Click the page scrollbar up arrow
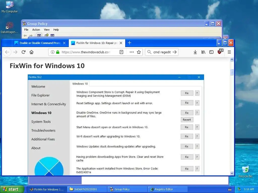This screenshot has width=258, height=193. [232, 59]
